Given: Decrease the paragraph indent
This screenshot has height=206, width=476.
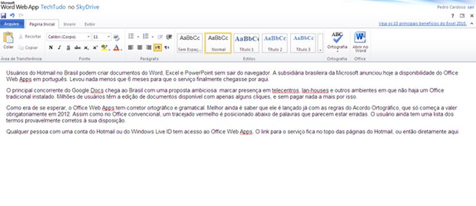Looking at the screenshot, I should pos(160,37).
